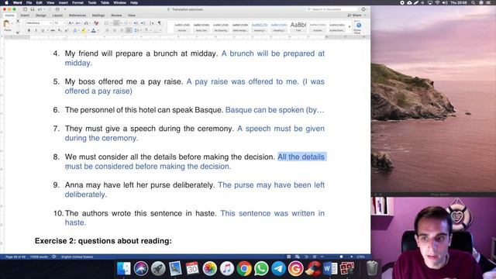Click the Share button
Viewport: 496px width, 279px height.
[355, 15]
